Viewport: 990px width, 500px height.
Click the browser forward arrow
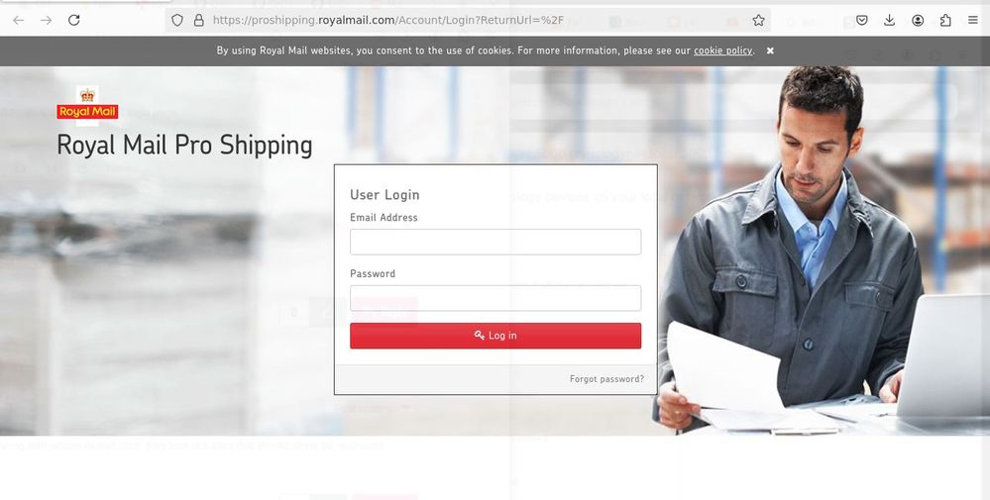point(47,20)
